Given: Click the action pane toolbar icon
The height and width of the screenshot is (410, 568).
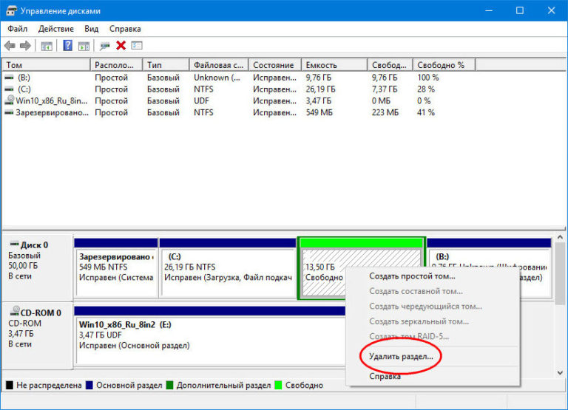Looking at the screenshot, I should click(82, 46).
